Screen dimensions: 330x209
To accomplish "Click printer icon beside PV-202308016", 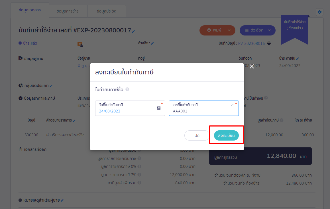I will pyautogui.click(x=269, y=43).
